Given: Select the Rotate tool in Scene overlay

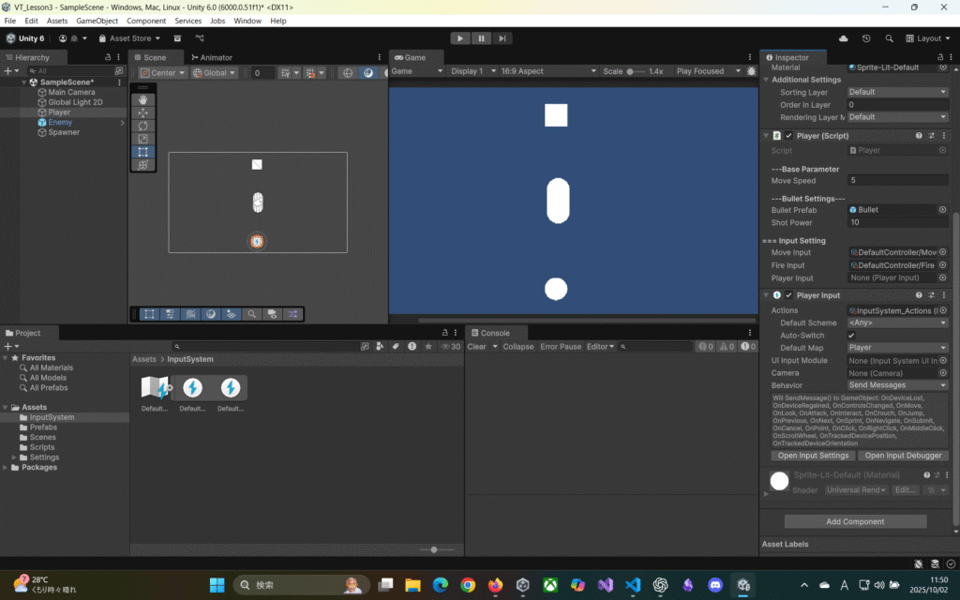Looking at the screenshot, I should pyautogui.click(x=142, y=126).
